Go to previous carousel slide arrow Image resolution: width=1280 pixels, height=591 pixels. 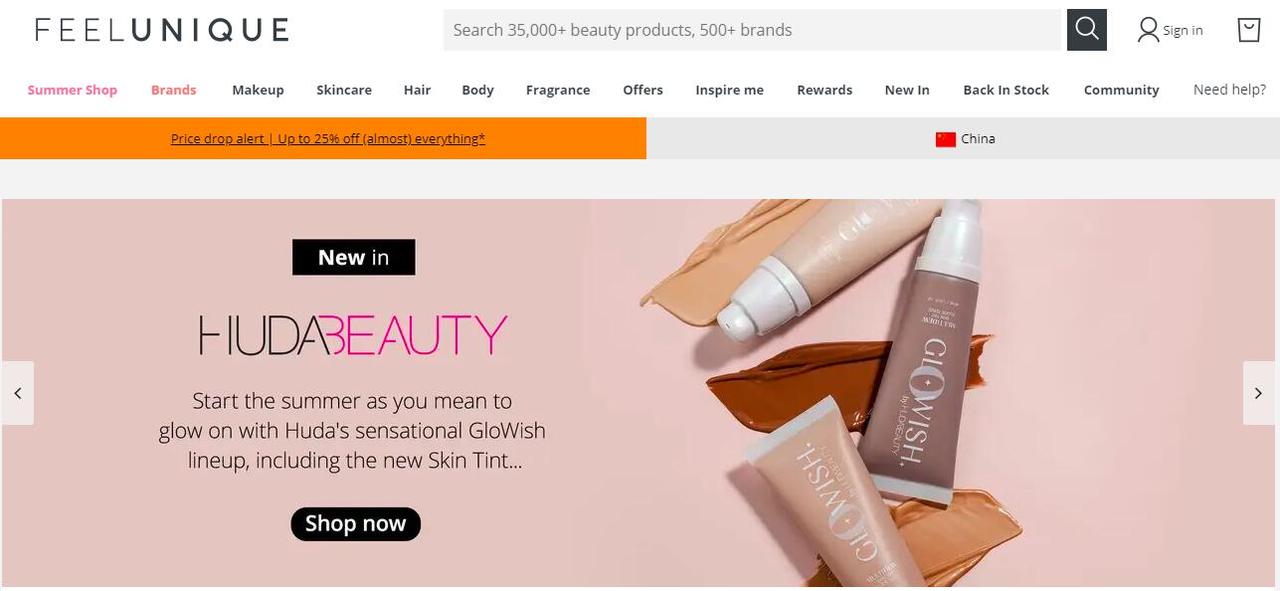[18, 393]
